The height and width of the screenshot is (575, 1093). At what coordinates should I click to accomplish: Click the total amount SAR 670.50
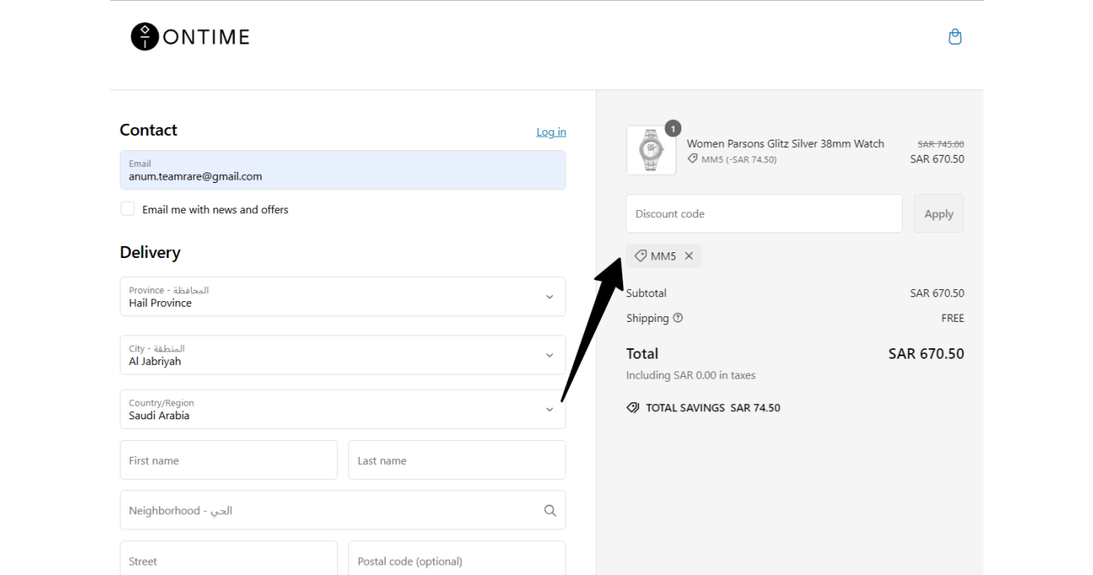tap(926, 354)
